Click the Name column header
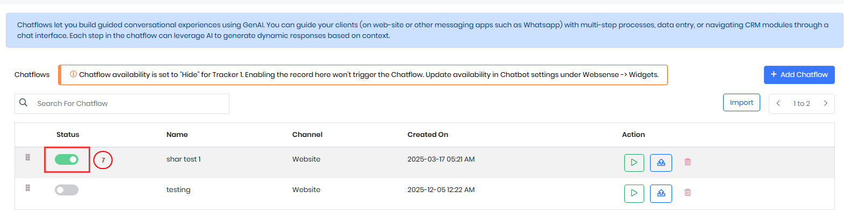 pos(177,135)
